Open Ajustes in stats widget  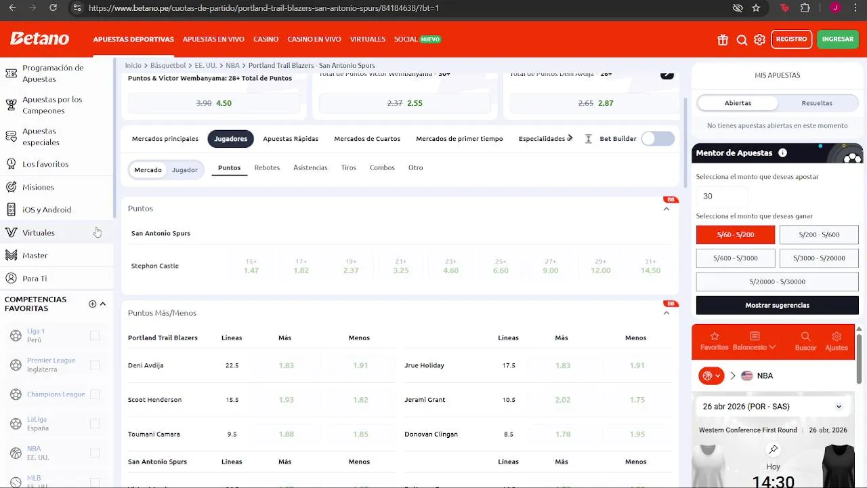pyautogui.click(x=837, y=341)
